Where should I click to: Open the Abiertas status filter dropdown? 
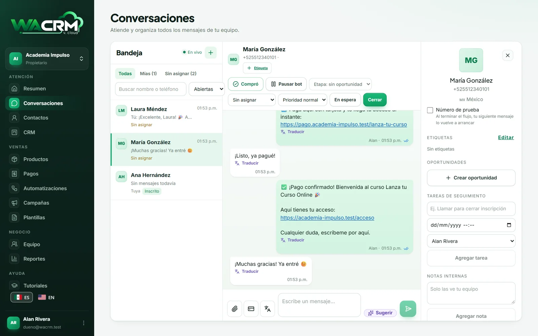point(207,89)
